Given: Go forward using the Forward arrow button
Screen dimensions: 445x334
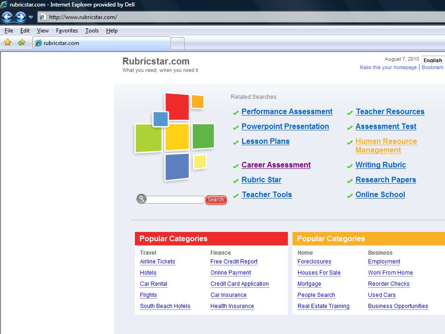Looking at the screenshot, I should (x=20, y=17).
